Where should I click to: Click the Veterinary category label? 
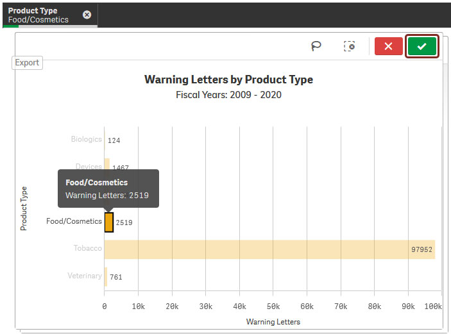pos(85,276)
